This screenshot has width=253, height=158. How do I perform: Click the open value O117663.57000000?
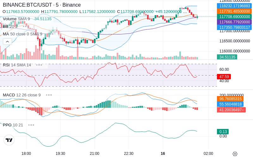pyautogui.click(x=21, y=12)
